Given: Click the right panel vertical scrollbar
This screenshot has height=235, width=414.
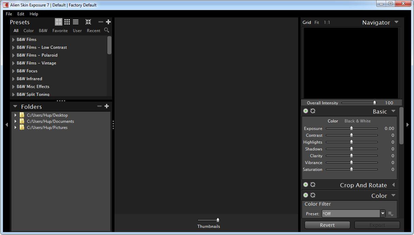Looking at the screenshot, I should (x=401, y=126).
